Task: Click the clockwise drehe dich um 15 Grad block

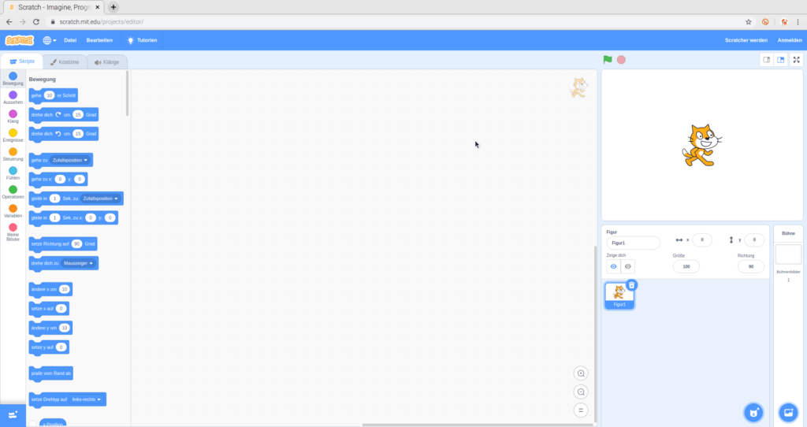Action: [63, 115]
